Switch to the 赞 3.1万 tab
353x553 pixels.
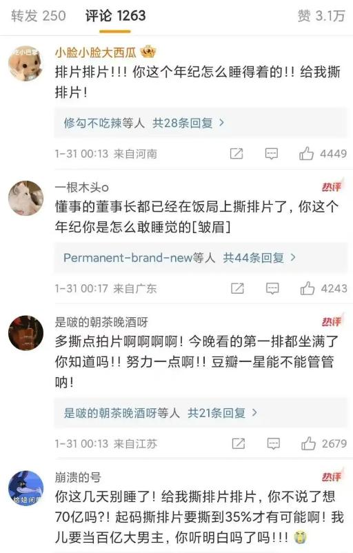pos(321,16)
